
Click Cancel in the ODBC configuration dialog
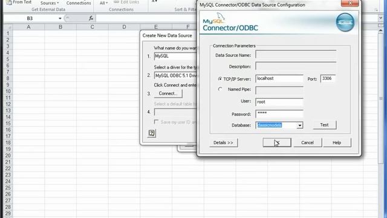click(307, 143)
